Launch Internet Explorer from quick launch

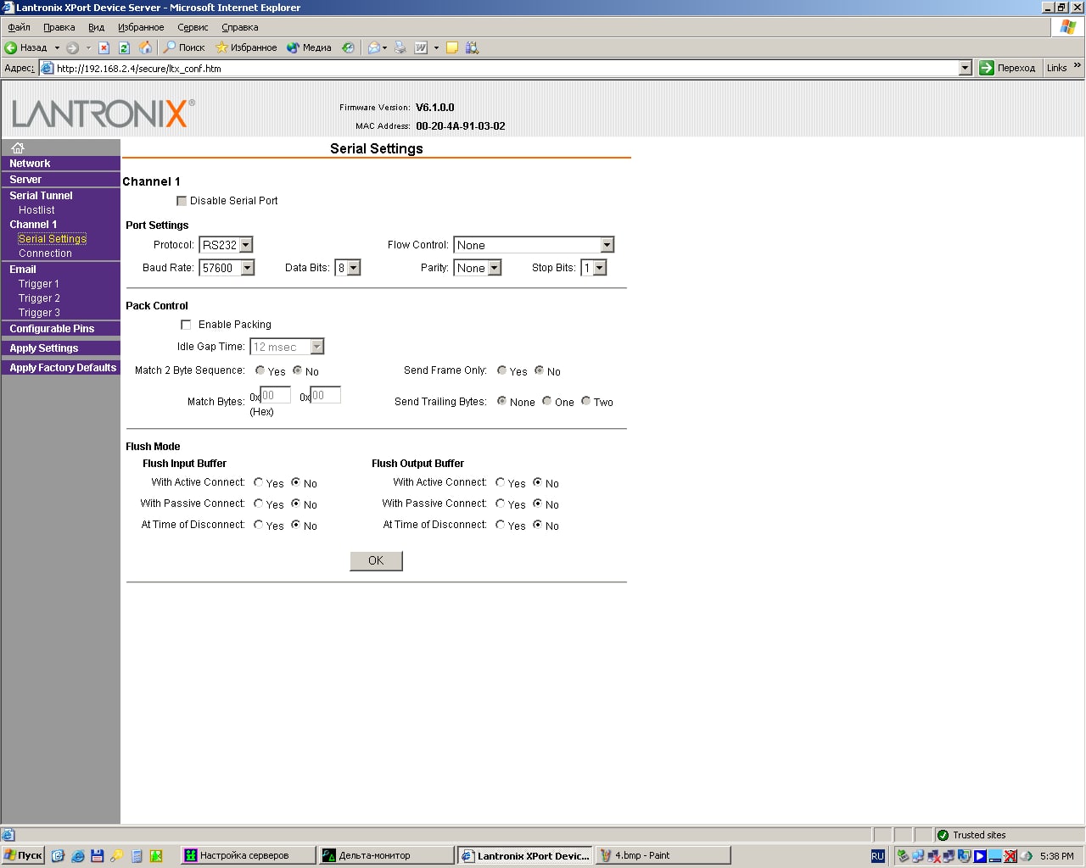pos(78,856)
